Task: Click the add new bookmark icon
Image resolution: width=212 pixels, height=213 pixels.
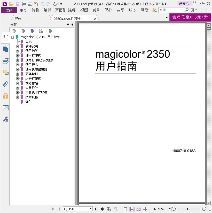Action: click(x=23, y=31)
